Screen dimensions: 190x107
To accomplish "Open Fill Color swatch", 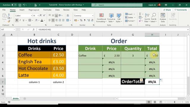I will (x=36, y=20).
